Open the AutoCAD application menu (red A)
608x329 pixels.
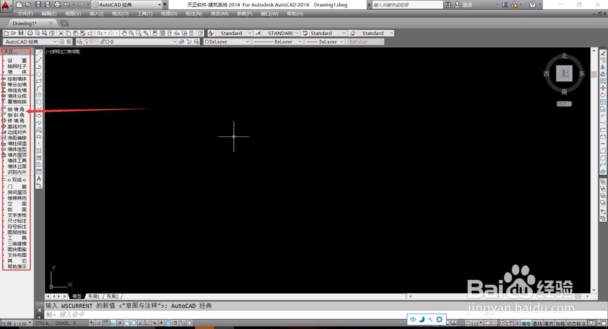5,5
